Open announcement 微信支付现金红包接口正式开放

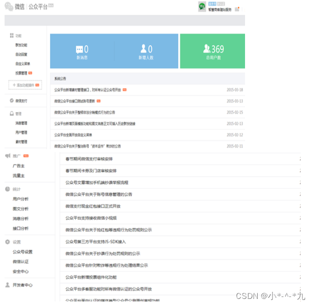click(x=93, y=206)
